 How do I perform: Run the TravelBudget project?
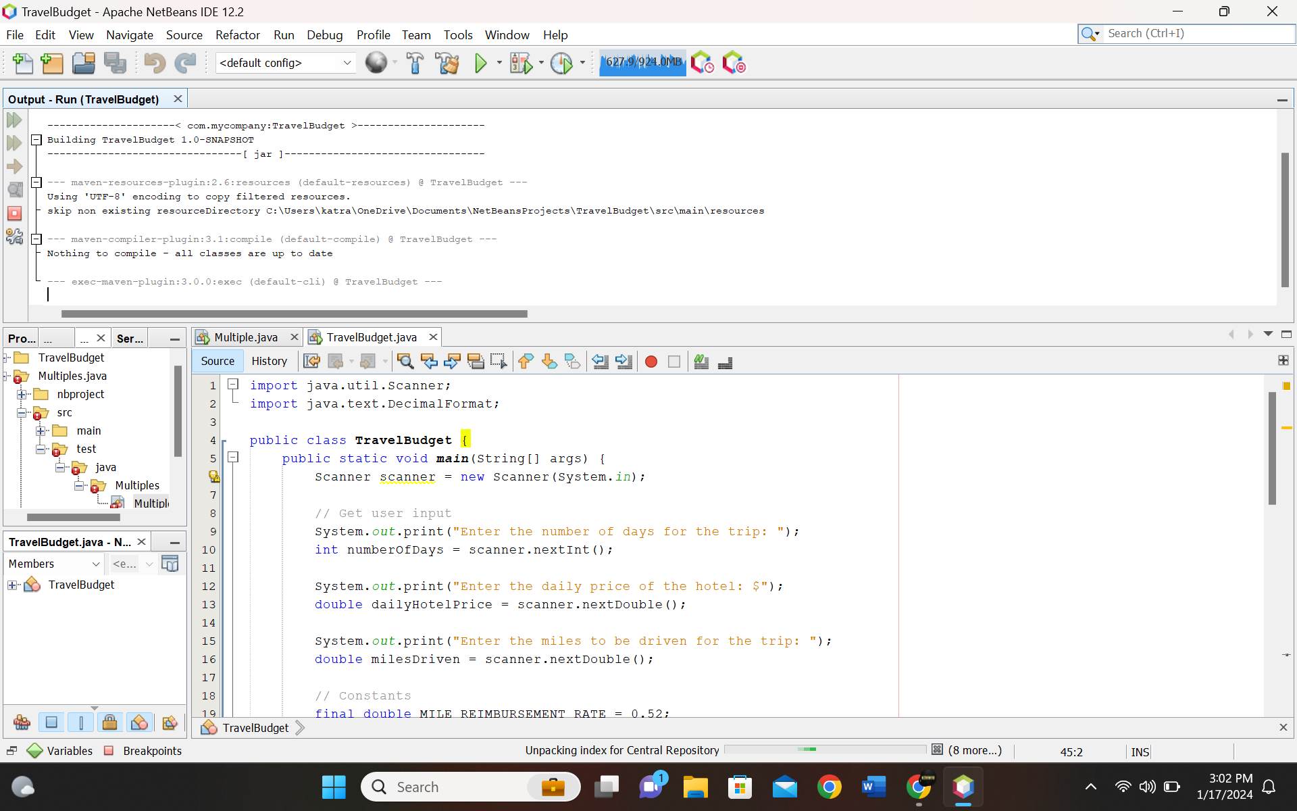click(481, 63)
